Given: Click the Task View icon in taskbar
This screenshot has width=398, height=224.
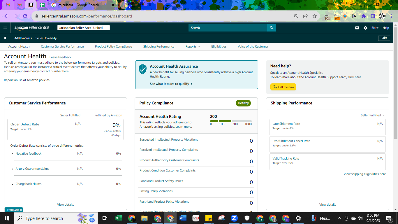Looking at the screenshot, I should (x=105, y=218).
